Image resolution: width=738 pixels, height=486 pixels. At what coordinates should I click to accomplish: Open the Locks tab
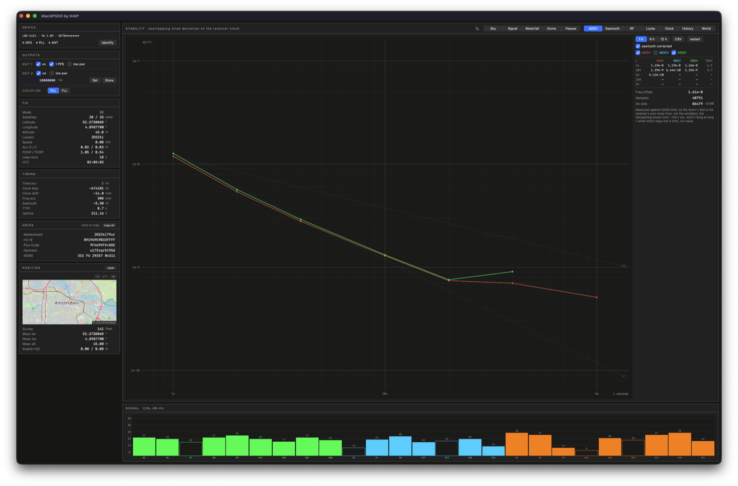pyautogui.click(x=650, y=29)
